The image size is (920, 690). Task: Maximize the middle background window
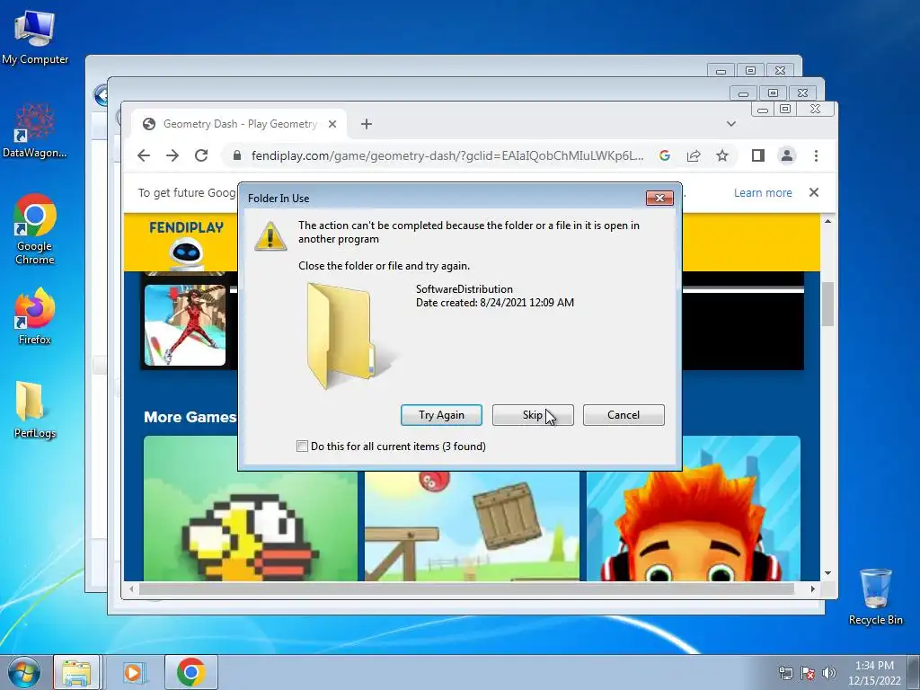[x=773, y=93]
